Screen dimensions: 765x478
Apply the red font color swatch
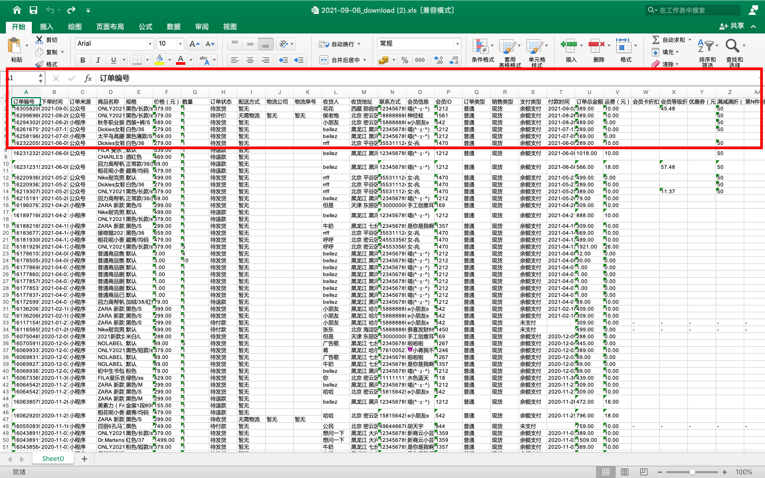(181, 60)
